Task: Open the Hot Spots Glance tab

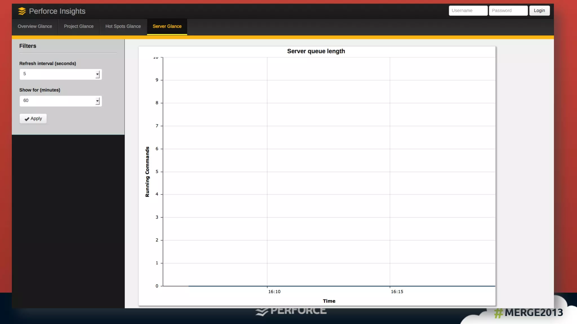Action: (123, 26)
